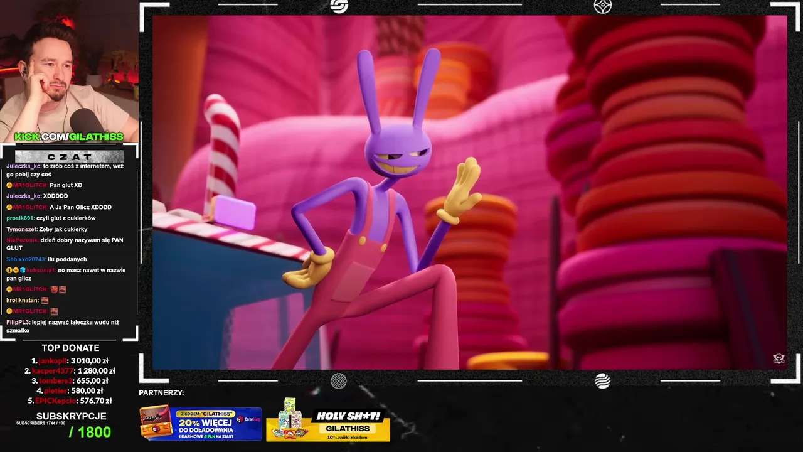Select top donor jankopl1 3 010,00 zł
This screenshot has width=803, height=452.
[x=70, y=361]
